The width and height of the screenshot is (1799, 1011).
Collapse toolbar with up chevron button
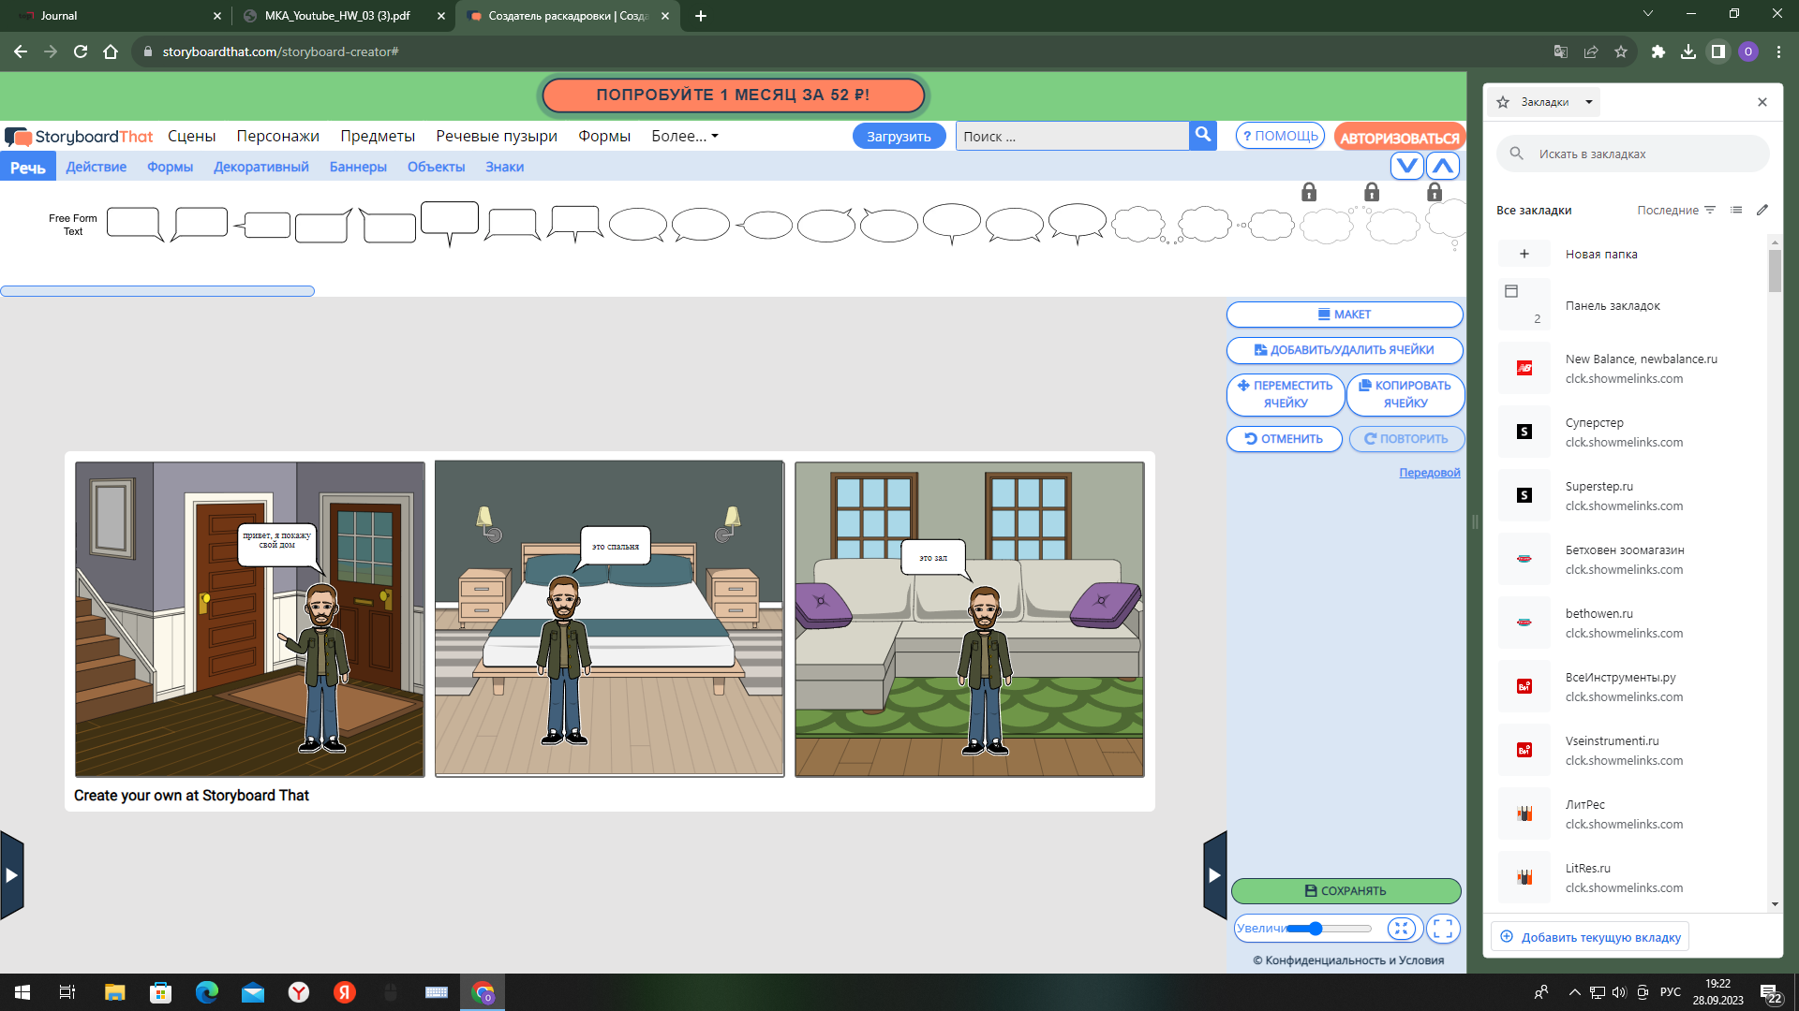point(1443,167)
